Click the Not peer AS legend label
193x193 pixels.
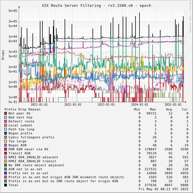coord(19,113)
